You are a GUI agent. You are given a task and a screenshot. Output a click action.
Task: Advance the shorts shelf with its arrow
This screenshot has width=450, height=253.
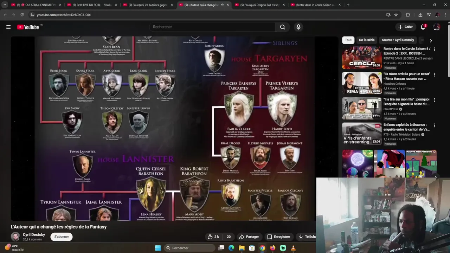(x=436, y=177)
